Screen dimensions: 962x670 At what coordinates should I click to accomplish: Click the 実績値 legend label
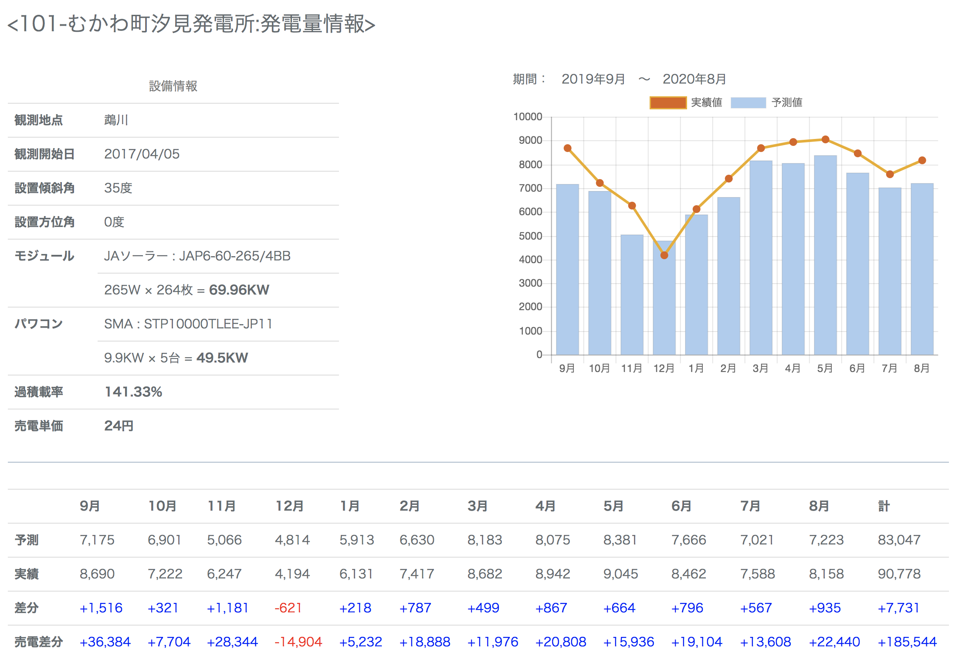click(x=706, y=103)
